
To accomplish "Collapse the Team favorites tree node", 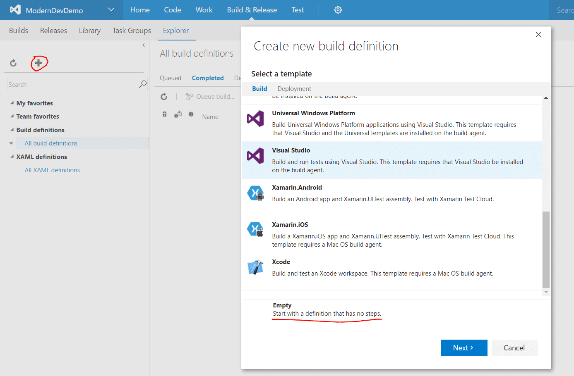I will pyautogui.click(x=12, y=116).
